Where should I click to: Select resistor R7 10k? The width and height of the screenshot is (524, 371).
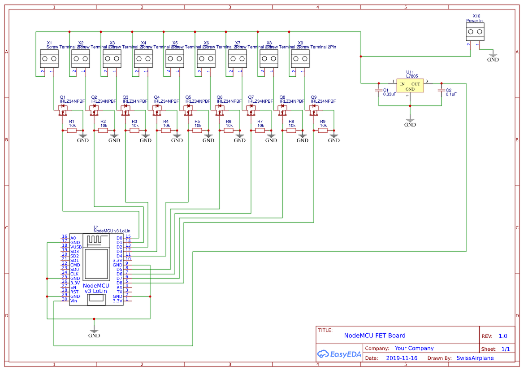[260, 131]
